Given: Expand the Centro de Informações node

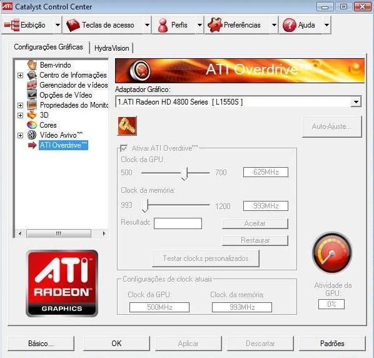Looking at the screenshot, I should (20, 76).
